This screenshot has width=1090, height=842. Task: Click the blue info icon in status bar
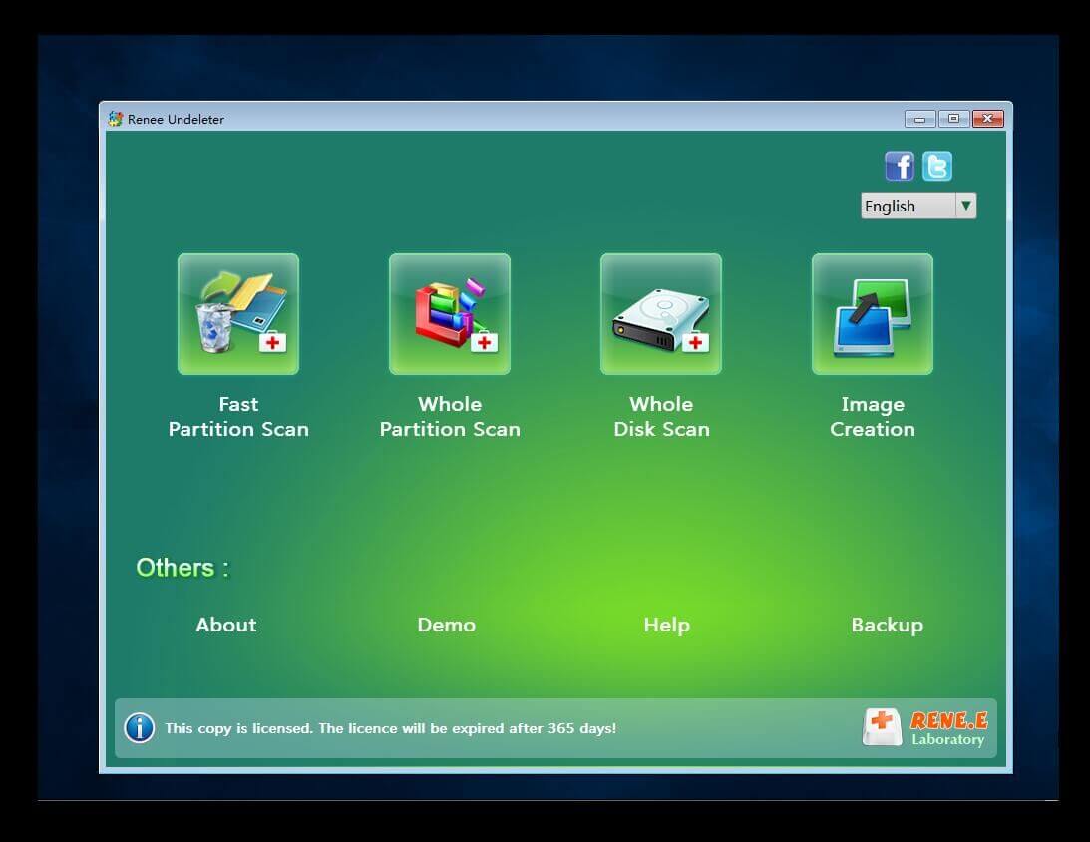139,728
